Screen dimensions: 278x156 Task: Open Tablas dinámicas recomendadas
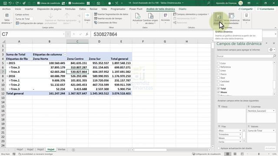click(232, 18)
